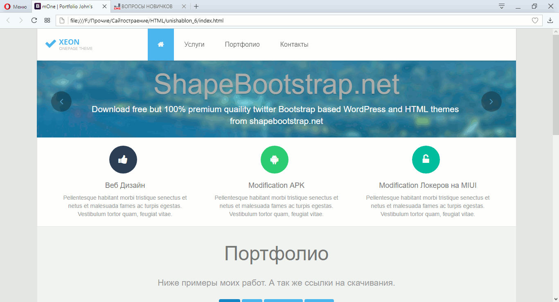Go to the home section via house icon
Image resolution: width=559 pixels, height=302 pixels.
161,45
